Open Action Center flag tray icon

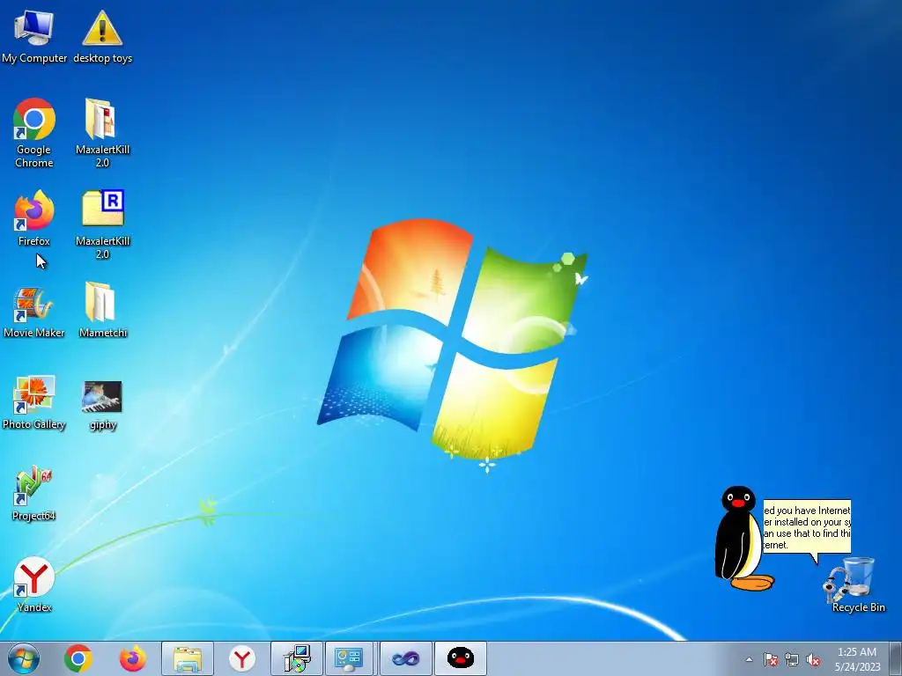pos(770,660)
